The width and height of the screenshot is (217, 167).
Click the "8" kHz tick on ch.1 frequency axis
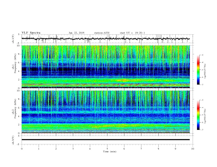pyautogui.click(x=19, y=54)
